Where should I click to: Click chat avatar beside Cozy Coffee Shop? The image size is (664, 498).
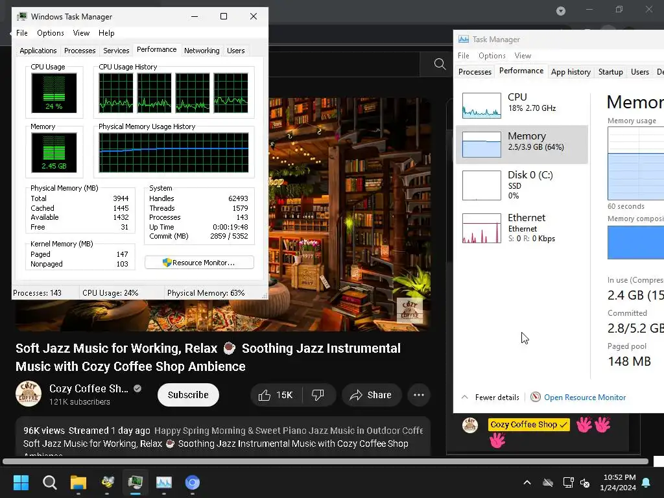pos(469,425)
